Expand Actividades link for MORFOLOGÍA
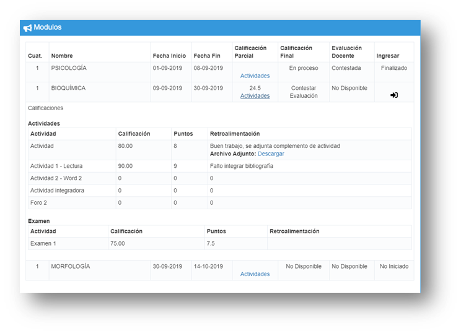 click(255, 274)
